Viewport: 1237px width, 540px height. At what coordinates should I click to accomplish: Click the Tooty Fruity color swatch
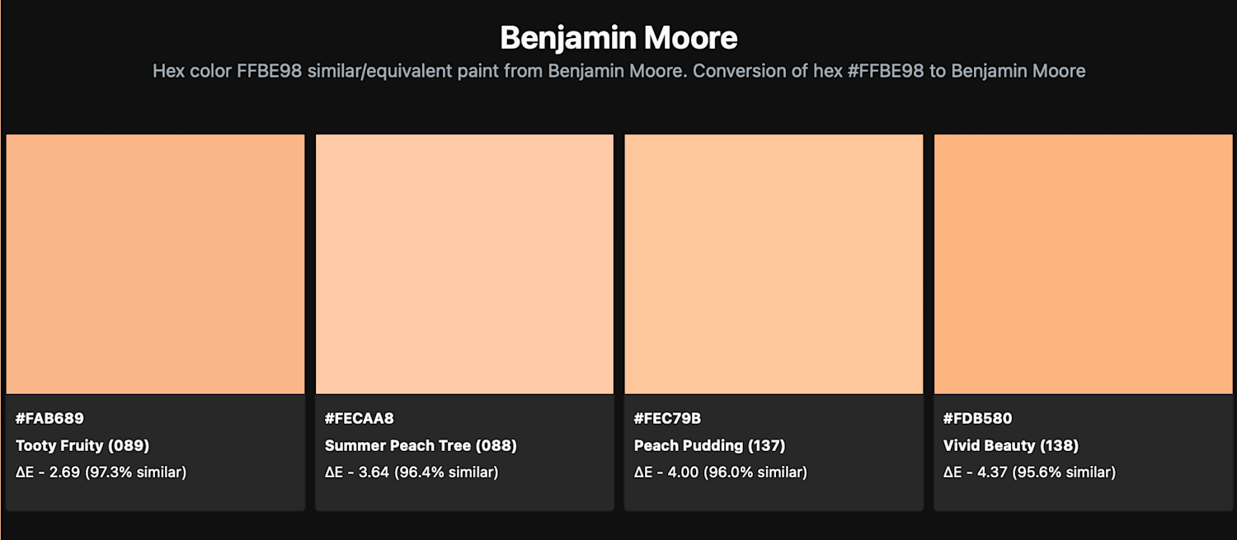155,264
